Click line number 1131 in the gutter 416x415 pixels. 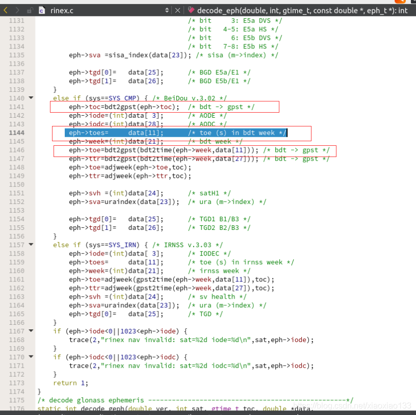pyautogui.click(x=17, y=21)
